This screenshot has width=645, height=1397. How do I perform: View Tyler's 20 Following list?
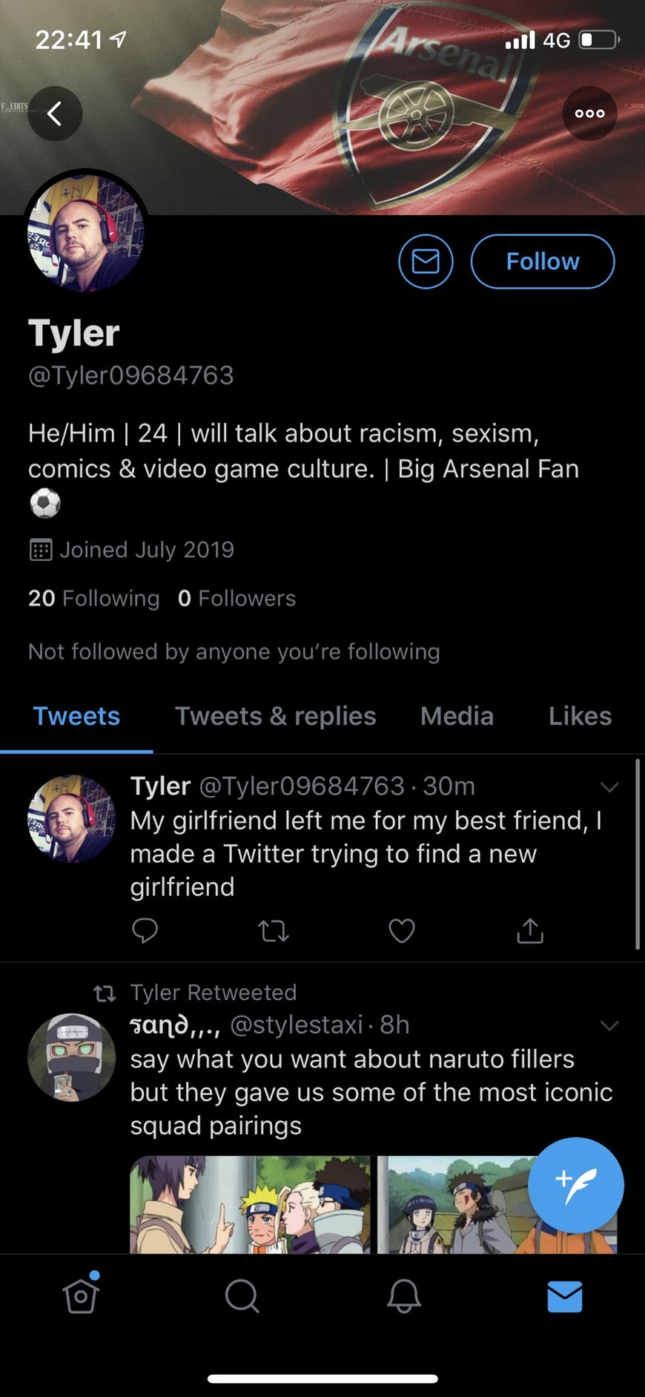(x=93, y=598)
